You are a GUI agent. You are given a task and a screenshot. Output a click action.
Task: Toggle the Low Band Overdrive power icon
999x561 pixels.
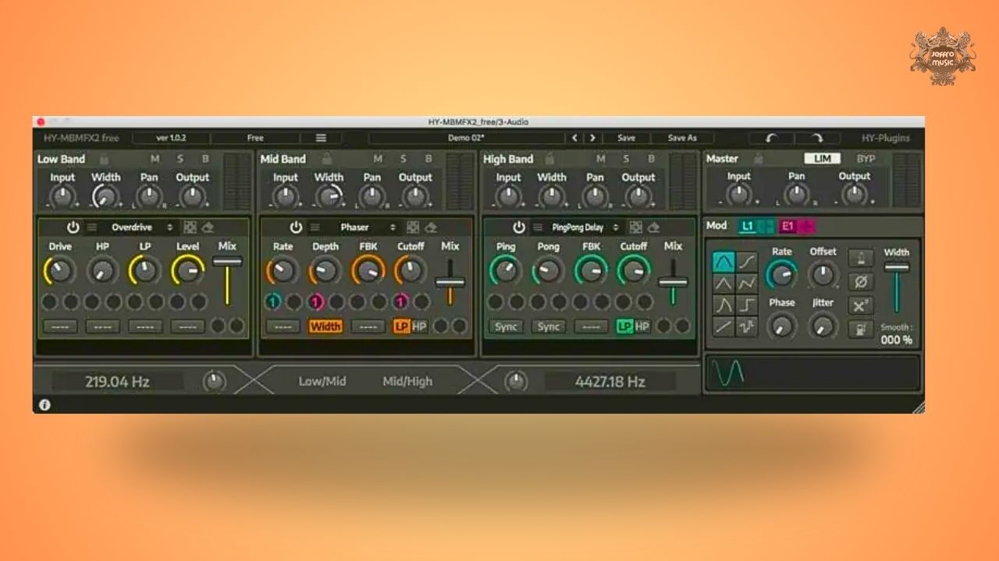(x=73, y=228)
